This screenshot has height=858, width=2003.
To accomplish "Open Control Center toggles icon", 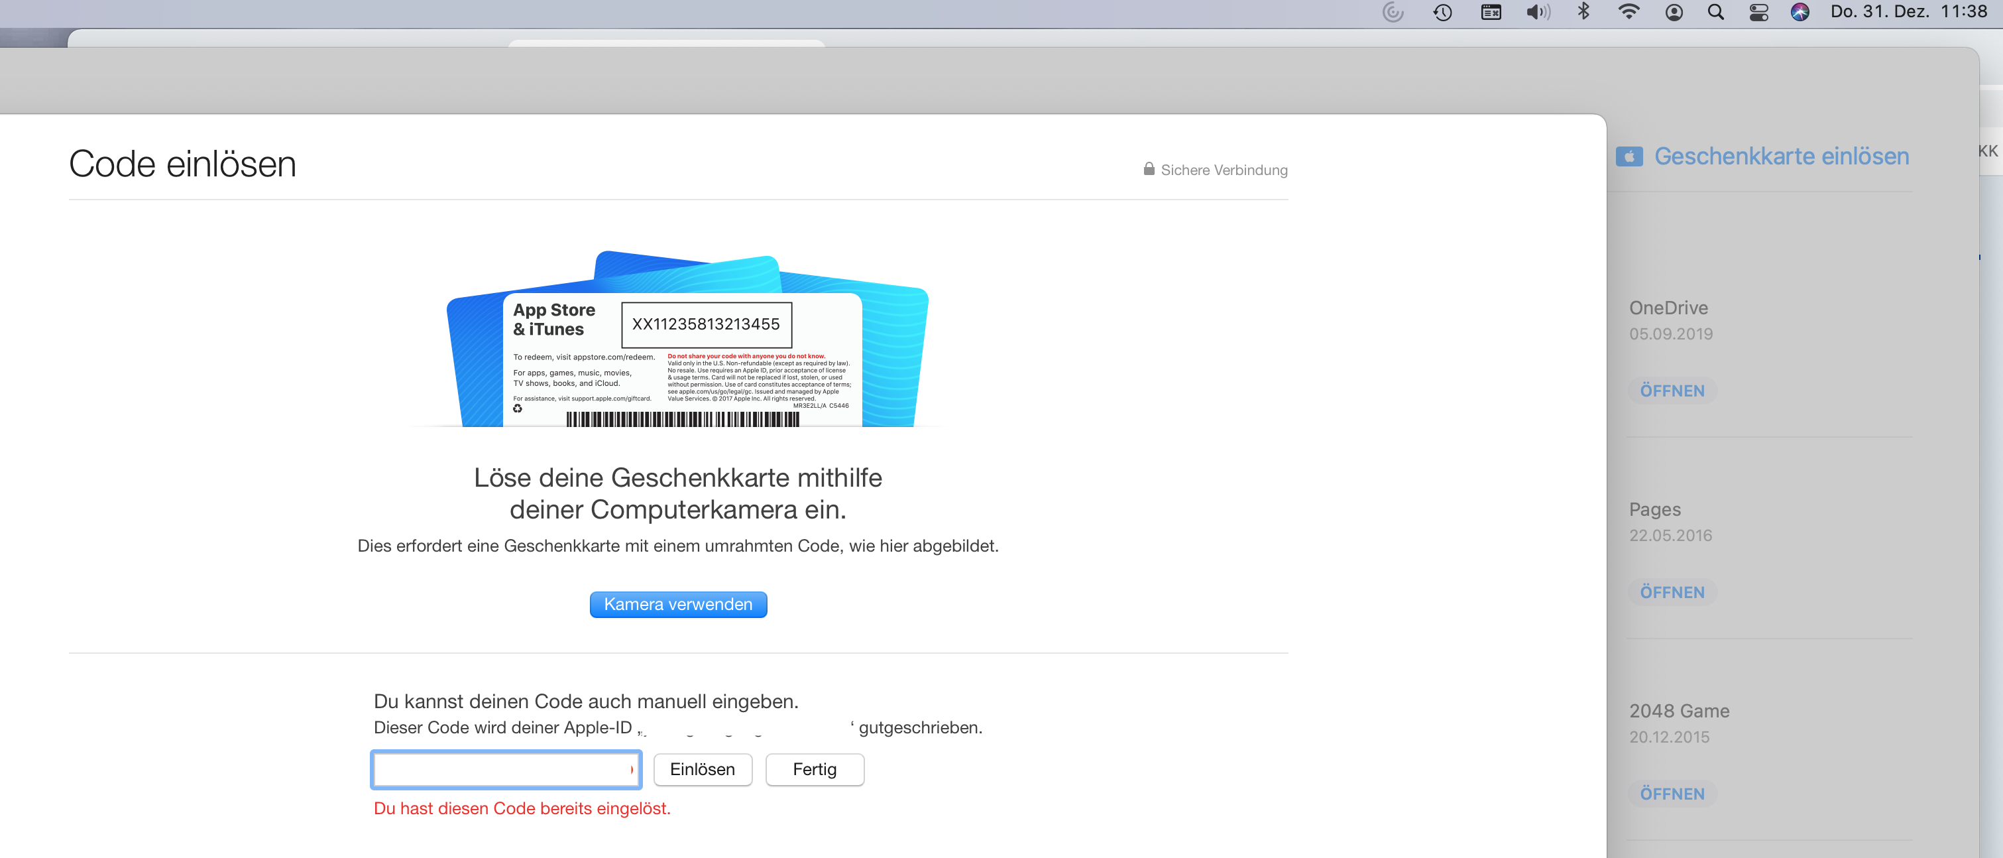I will pos(1759,13).
